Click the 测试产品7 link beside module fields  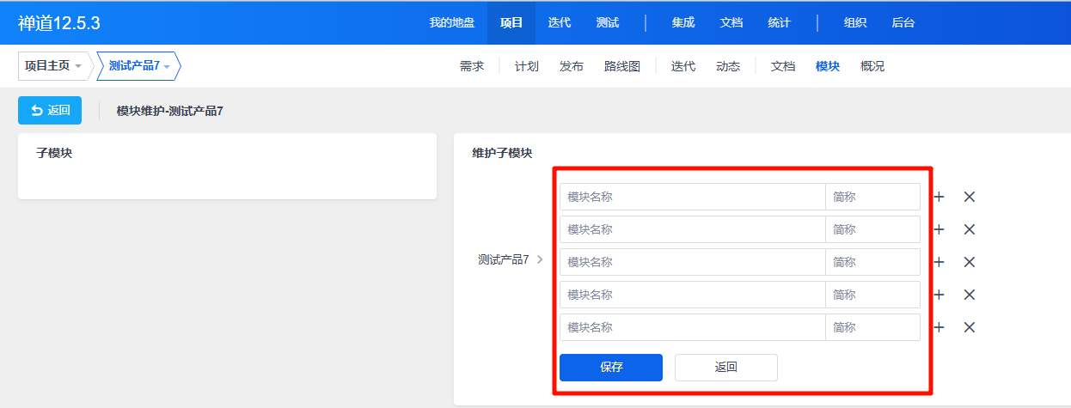pos(504,259)
